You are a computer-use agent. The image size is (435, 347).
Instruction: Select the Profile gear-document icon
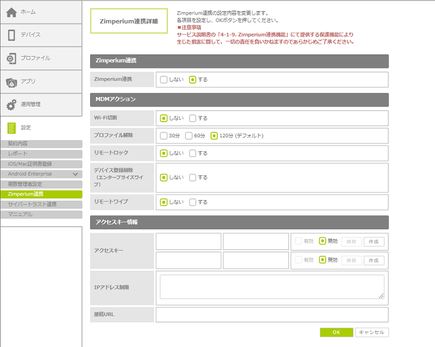(x=11, y=58)
